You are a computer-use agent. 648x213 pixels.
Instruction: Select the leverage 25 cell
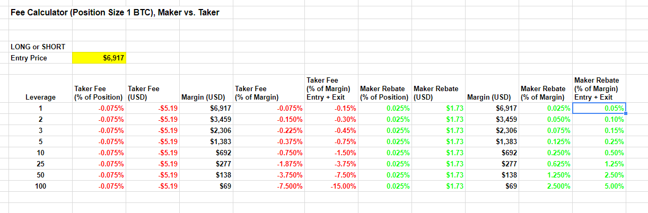40,164
